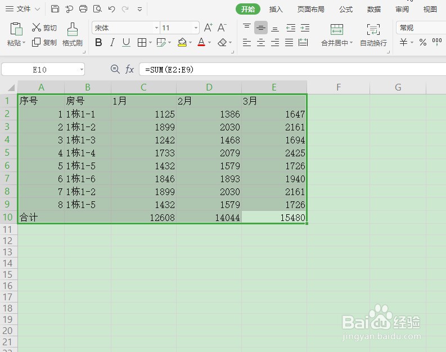Click the fill color bucket icon
Screen dimensions: 446x352
pyautogui.click(x=182, y=42)
